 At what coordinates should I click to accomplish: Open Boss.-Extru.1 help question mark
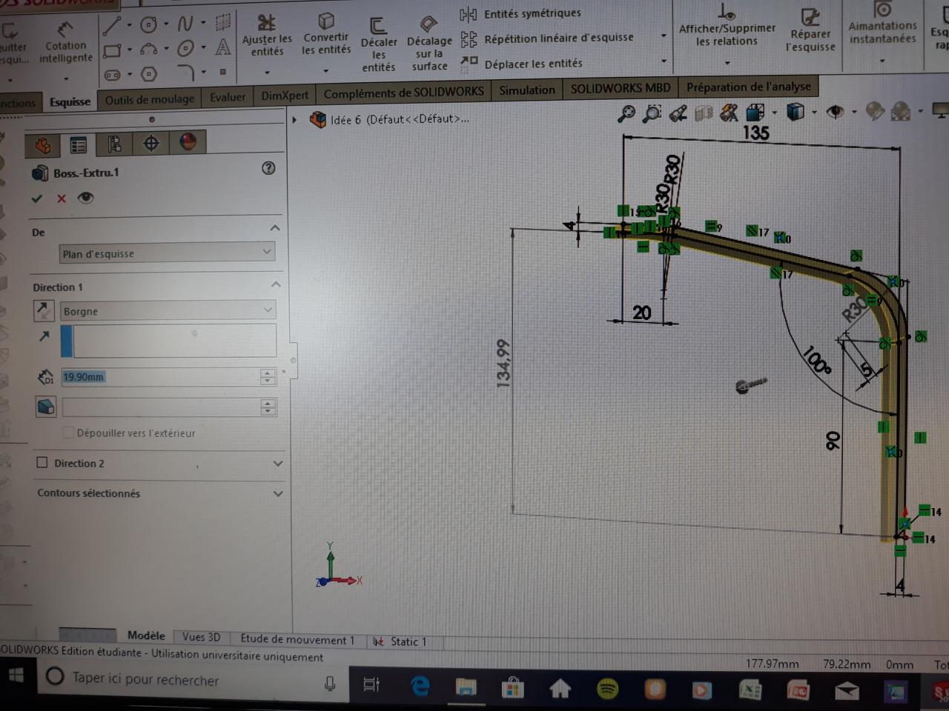click(268, 168)
